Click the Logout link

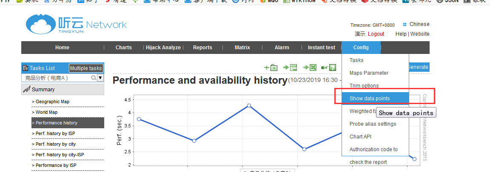click(x=376, y=34)
